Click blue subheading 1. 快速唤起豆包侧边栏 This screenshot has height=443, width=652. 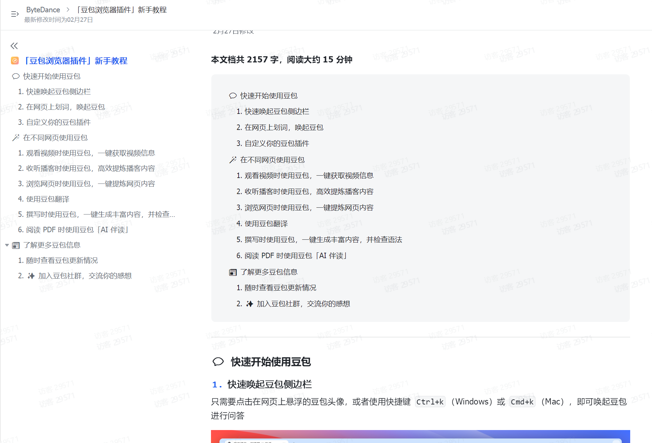pyautogui.click(x=262, y=384)
